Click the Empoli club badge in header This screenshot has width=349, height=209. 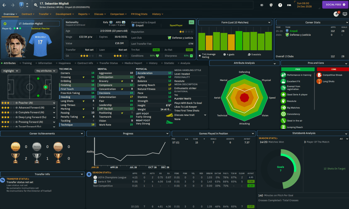pyautogui.click(x=22, y=5)
